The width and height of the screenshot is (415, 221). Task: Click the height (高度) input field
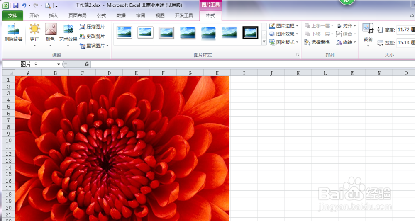[x=406, y=29]
